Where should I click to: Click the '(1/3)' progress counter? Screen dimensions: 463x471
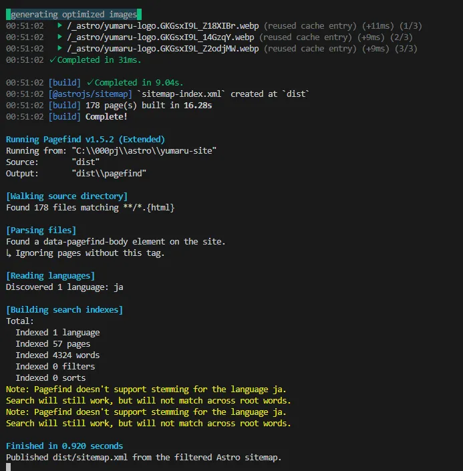pyautogui.click(x=411, y=26)
